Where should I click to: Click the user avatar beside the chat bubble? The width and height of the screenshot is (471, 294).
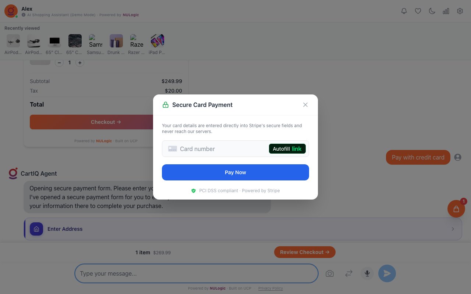[x=458, y=157]
